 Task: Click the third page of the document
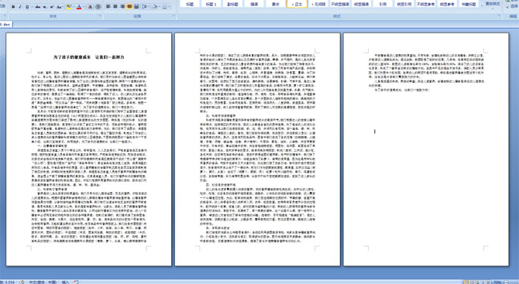coord(426,149)
